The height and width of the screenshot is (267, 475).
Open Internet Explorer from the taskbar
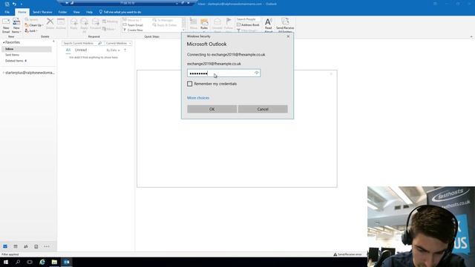pos(42,262)
